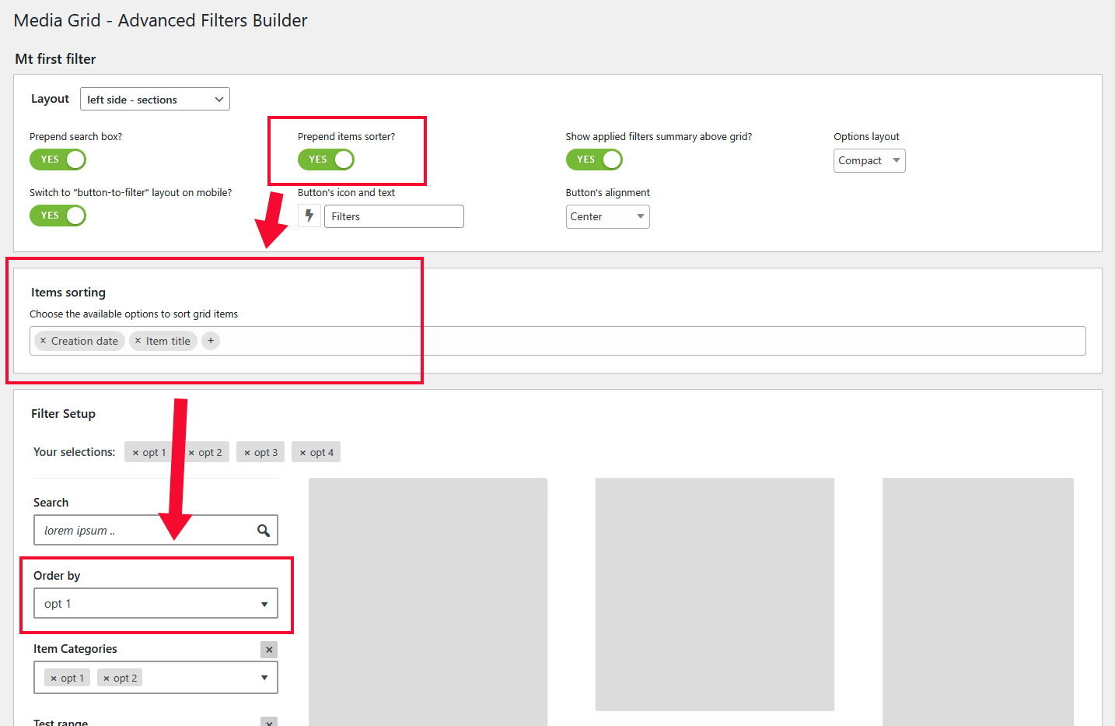The image size is (1115, 726).
Task: Click the lightning bolt button icon selector
Action: [x=309, y=216]
